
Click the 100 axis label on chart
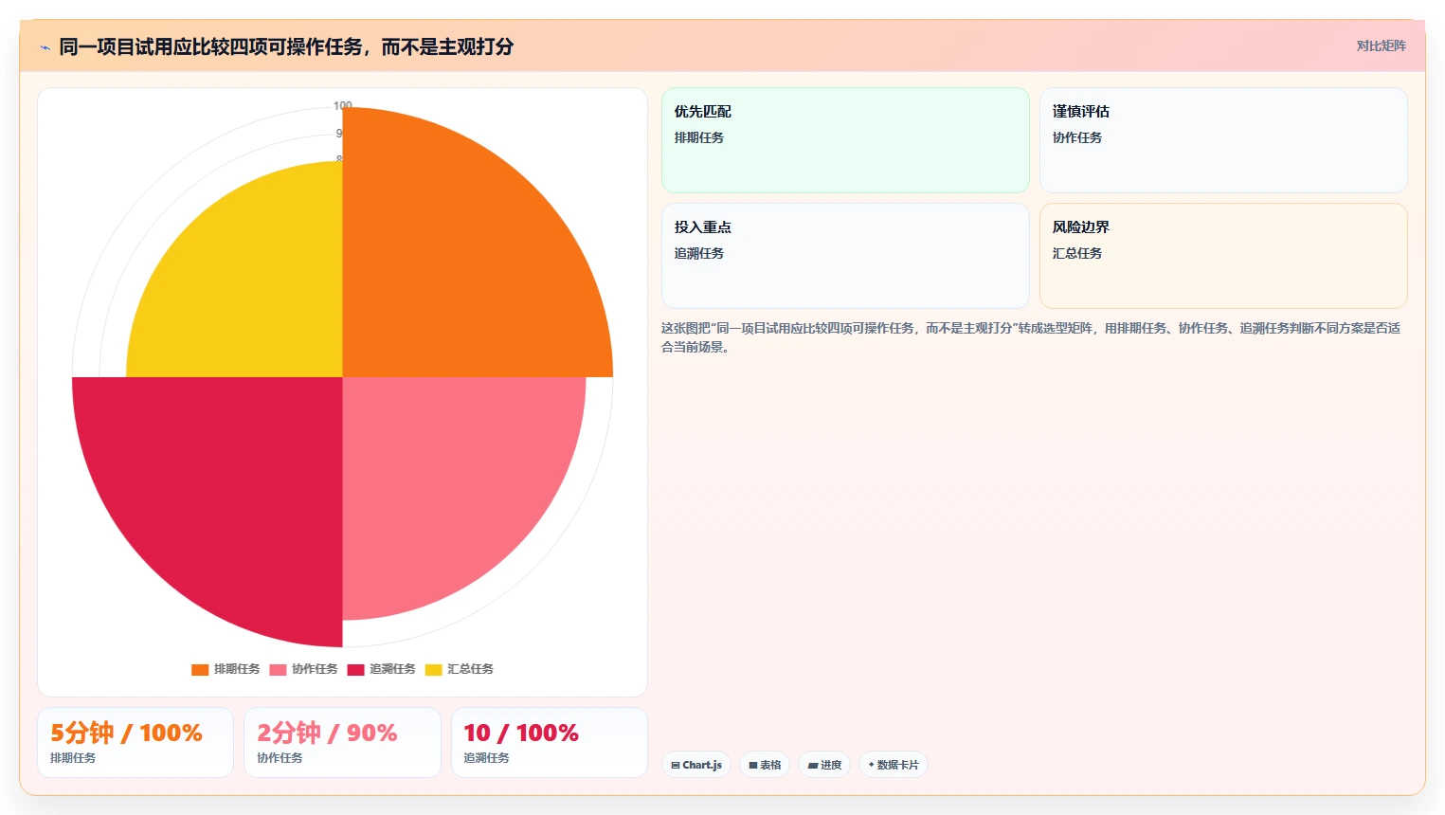click(342, 105)
